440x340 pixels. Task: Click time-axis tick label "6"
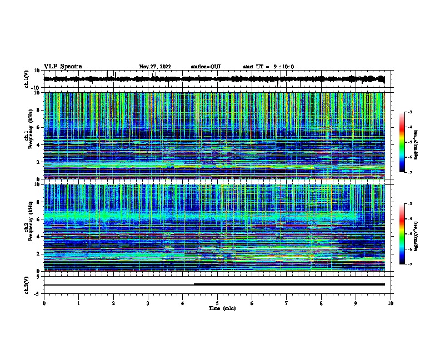point(252,303)
